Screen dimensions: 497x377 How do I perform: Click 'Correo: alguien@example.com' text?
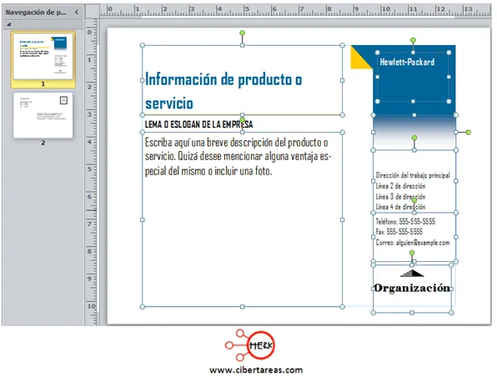(x=413, y=243)
